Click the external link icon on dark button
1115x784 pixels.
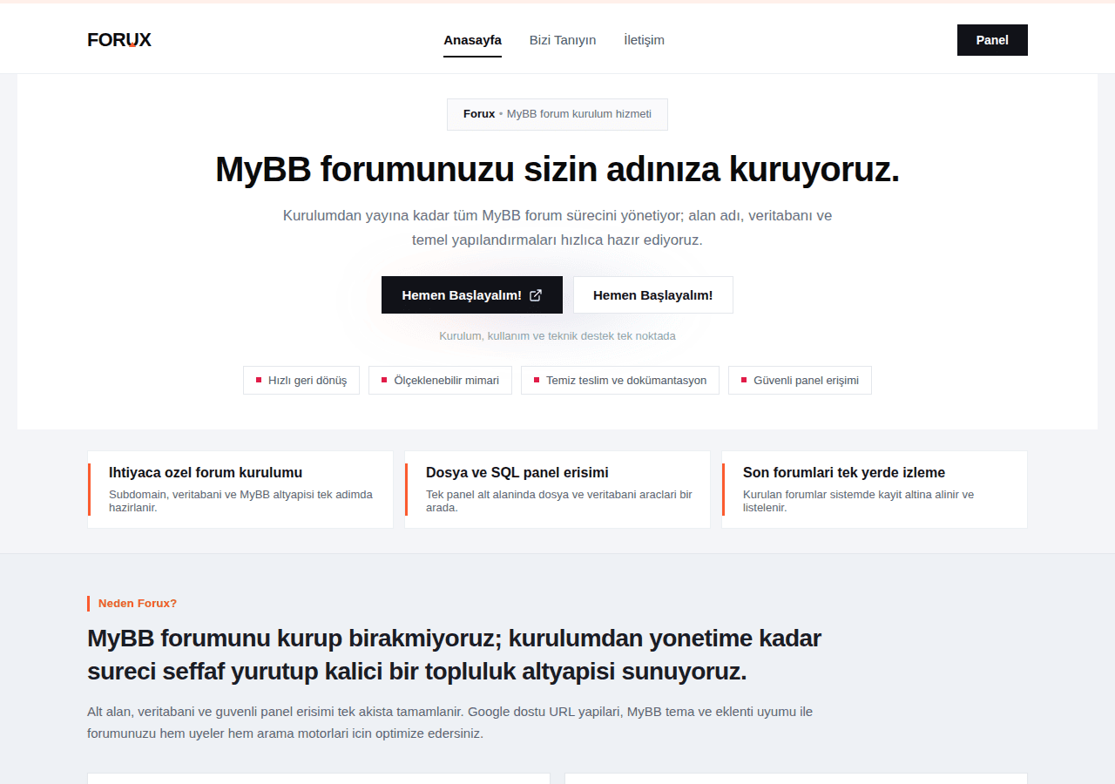click(536, 295)
